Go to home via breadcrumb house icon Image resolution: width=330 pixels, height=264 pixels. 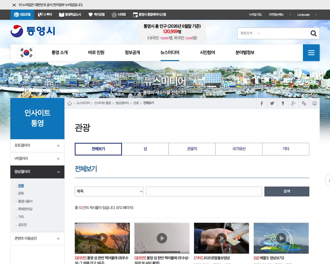coord(70,103)
